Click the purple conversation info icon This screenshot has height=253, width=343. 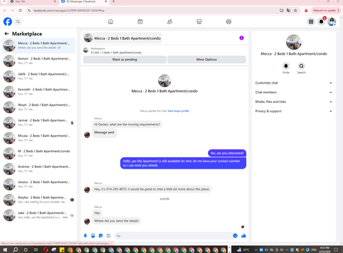click(241, 38)
